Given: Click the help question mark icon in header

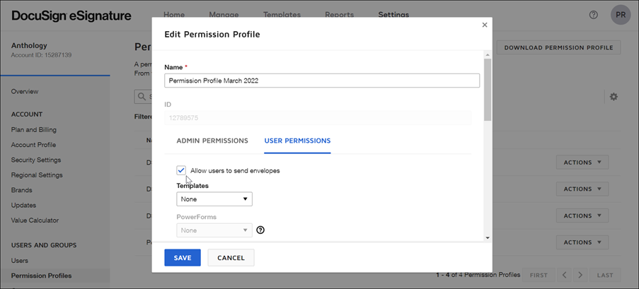Looking at the screenshot, I should 594,15.
